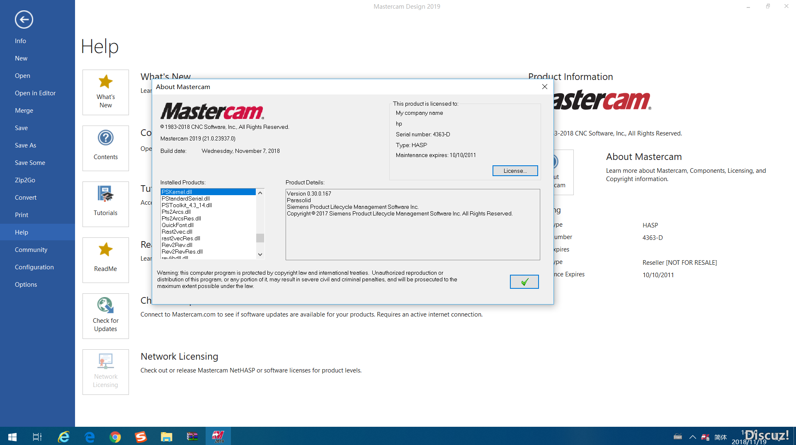Open File Explorer from the taskbar
The image size is (796, 445).
tap(167, 437)
